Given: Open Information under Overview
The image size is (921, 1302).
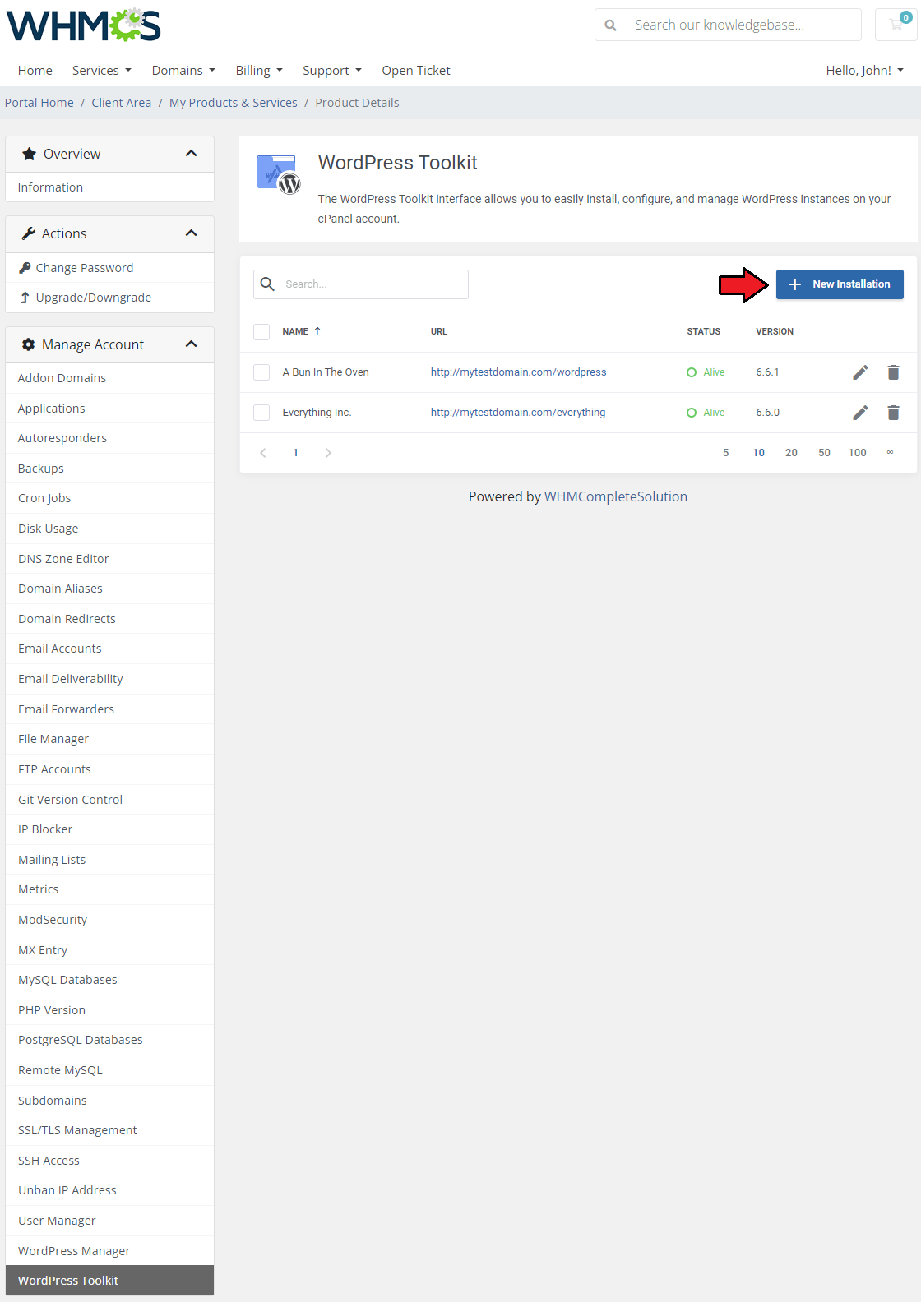Looking at the screenshot, I should (x=109, y=187).
